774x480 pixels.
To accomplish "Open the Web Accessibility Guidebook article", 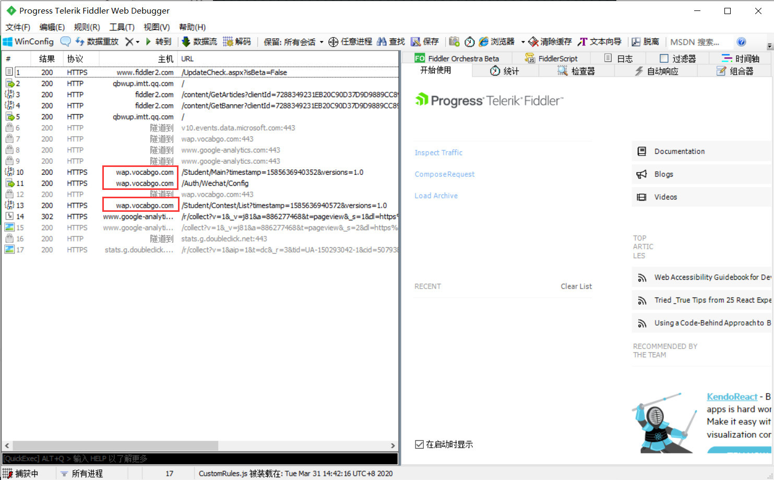I will [x=701, y=278].
